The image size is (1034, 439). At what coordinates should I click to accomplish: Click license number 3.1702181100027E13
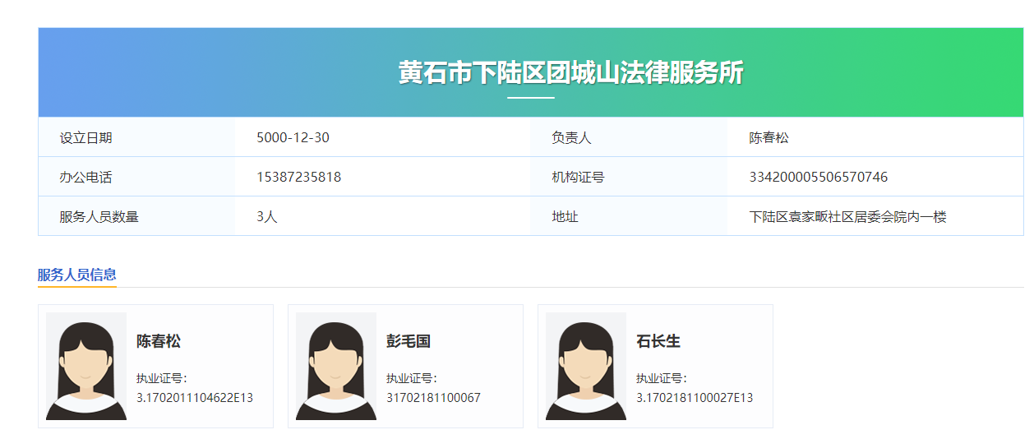695,398
